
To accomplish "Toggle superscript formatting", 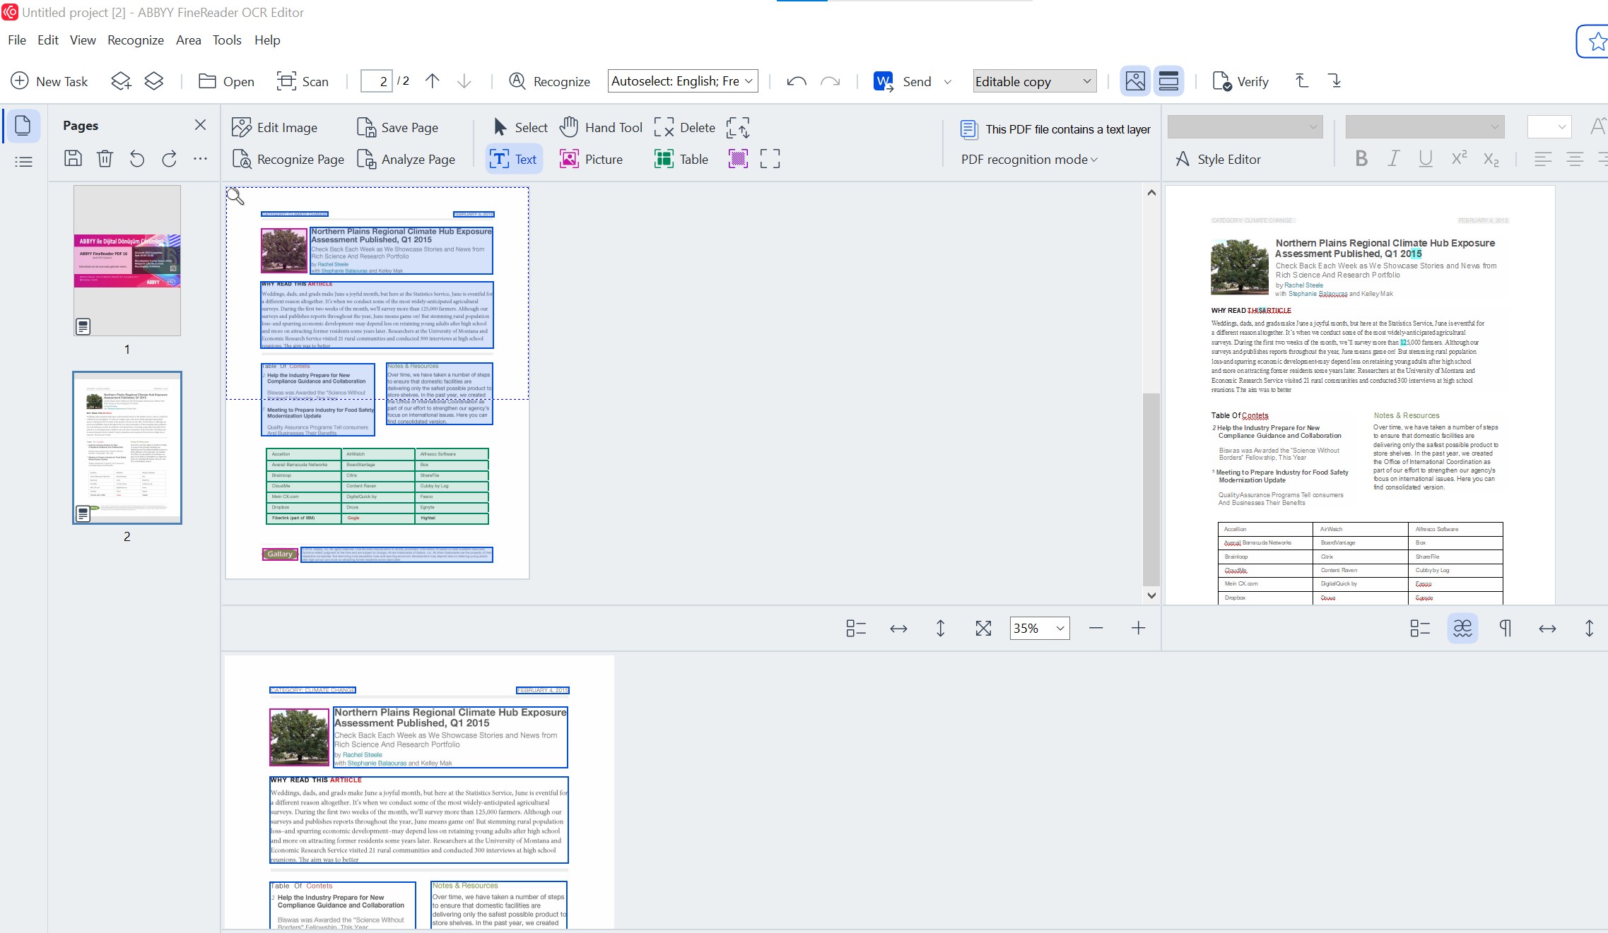I will coord(1459,158).
